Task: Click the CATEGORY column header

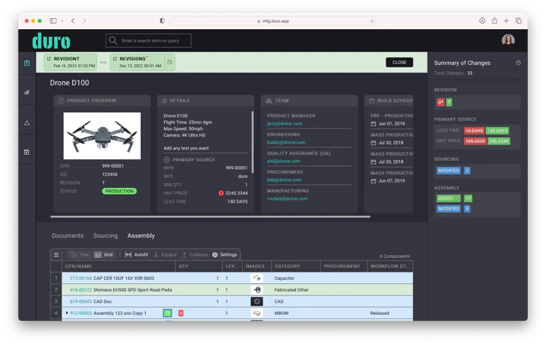Action: [x=295, y=266]
